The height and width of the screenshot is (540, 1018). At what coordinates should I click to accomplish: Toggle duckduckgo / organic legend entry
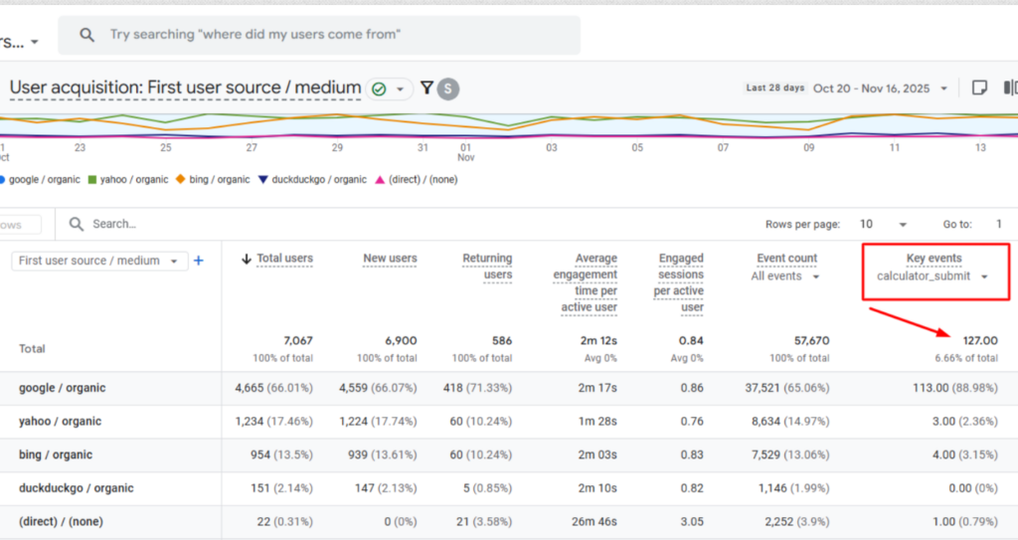(312, 180)
